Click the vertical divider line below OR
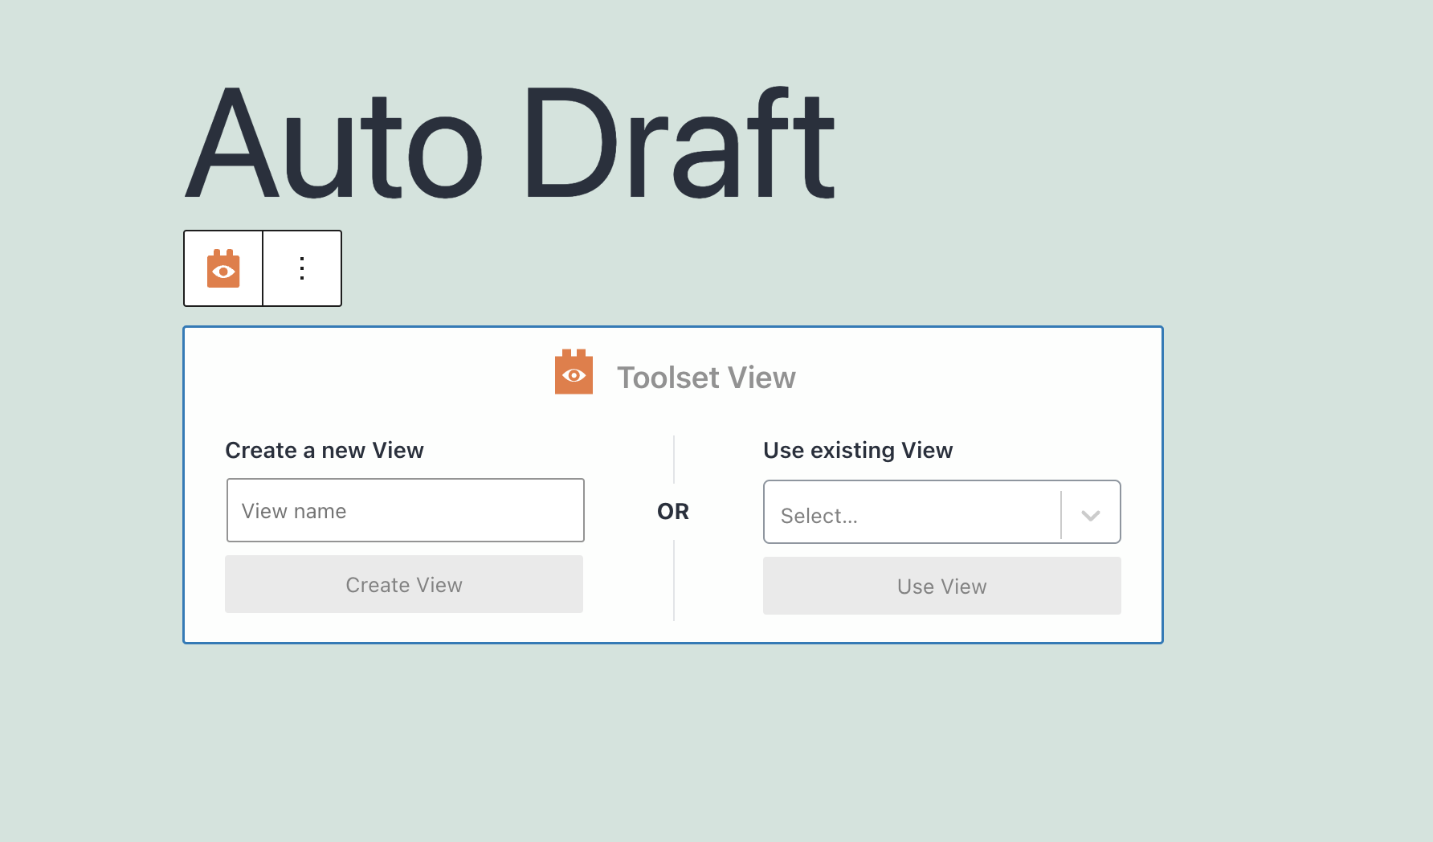The image size is (1433, 842). (674, 580)
